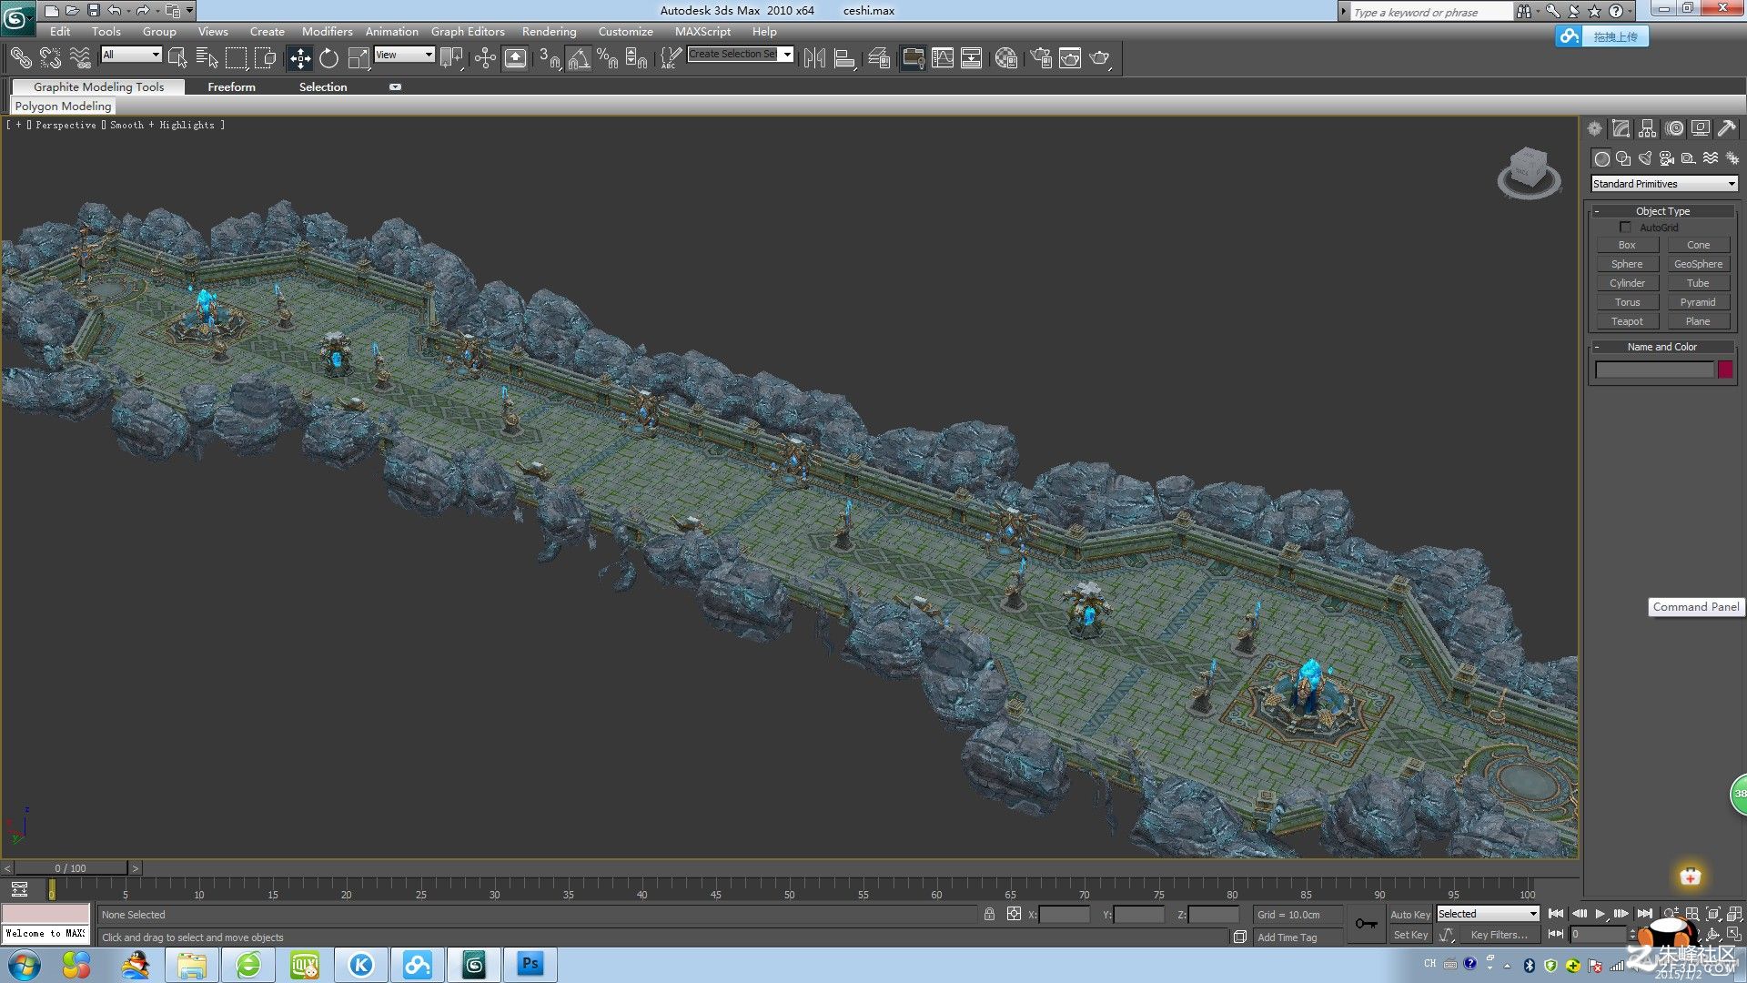Open the selection filter All dropdown
The image size is (1747, 983).
coord(131,55)
